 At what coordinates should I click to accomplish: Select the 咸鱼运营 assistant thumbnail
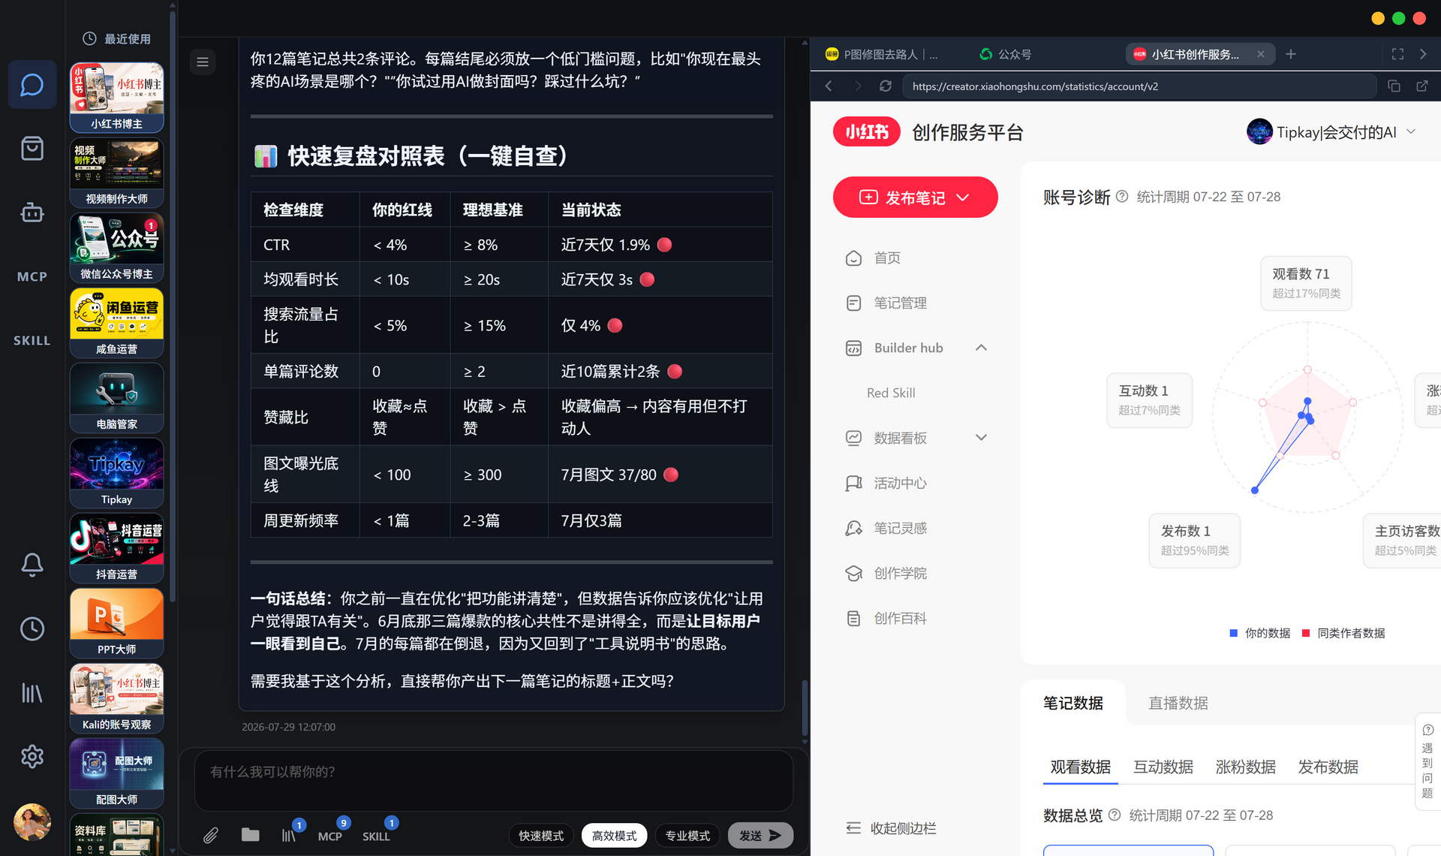point(116,323)
